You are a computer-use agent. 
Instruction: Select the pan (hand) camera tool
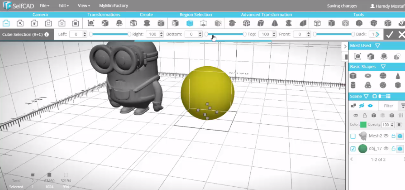point(34,23)
